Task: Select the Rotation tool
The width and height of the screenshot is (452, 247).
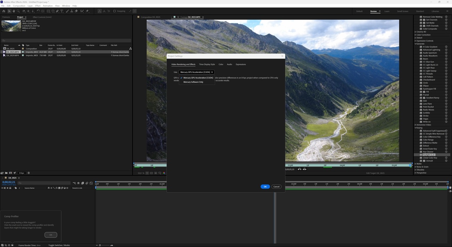Action: 38,11
